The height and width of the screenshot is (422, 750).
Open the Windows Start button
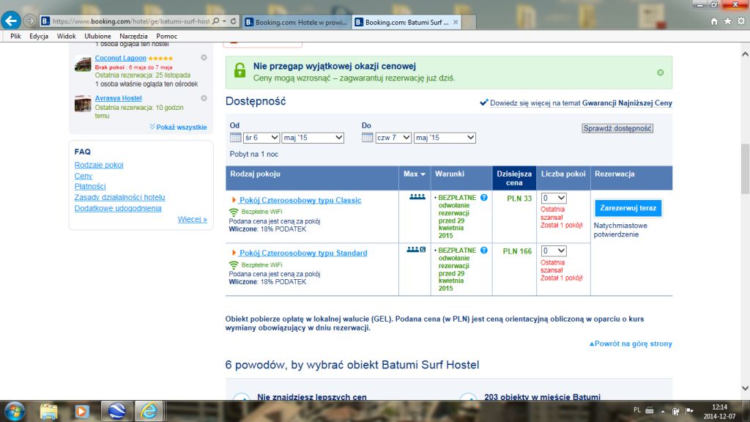[x=15, y=412]
